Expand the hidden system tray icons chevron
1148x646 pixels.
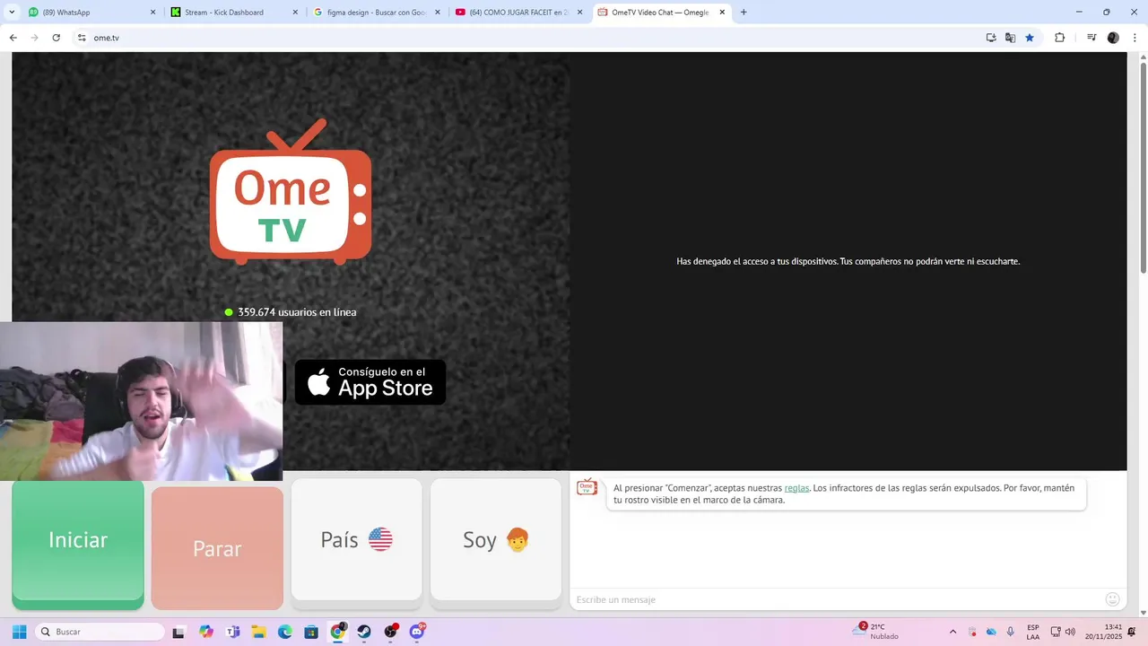[952, 632]
